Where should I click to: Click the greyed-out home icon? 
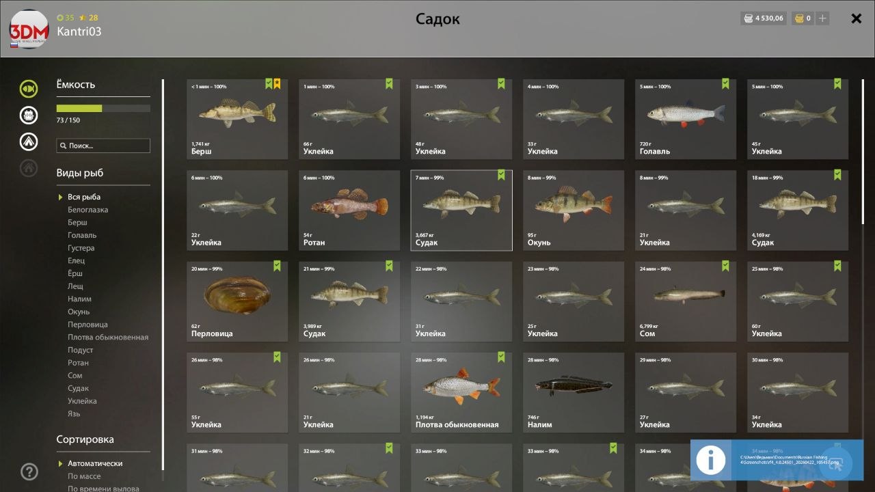[x=29, y=167]
